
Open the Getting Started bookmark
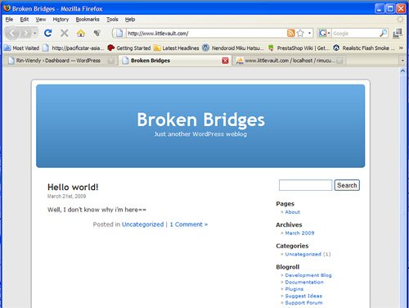(x=129, y=48)
